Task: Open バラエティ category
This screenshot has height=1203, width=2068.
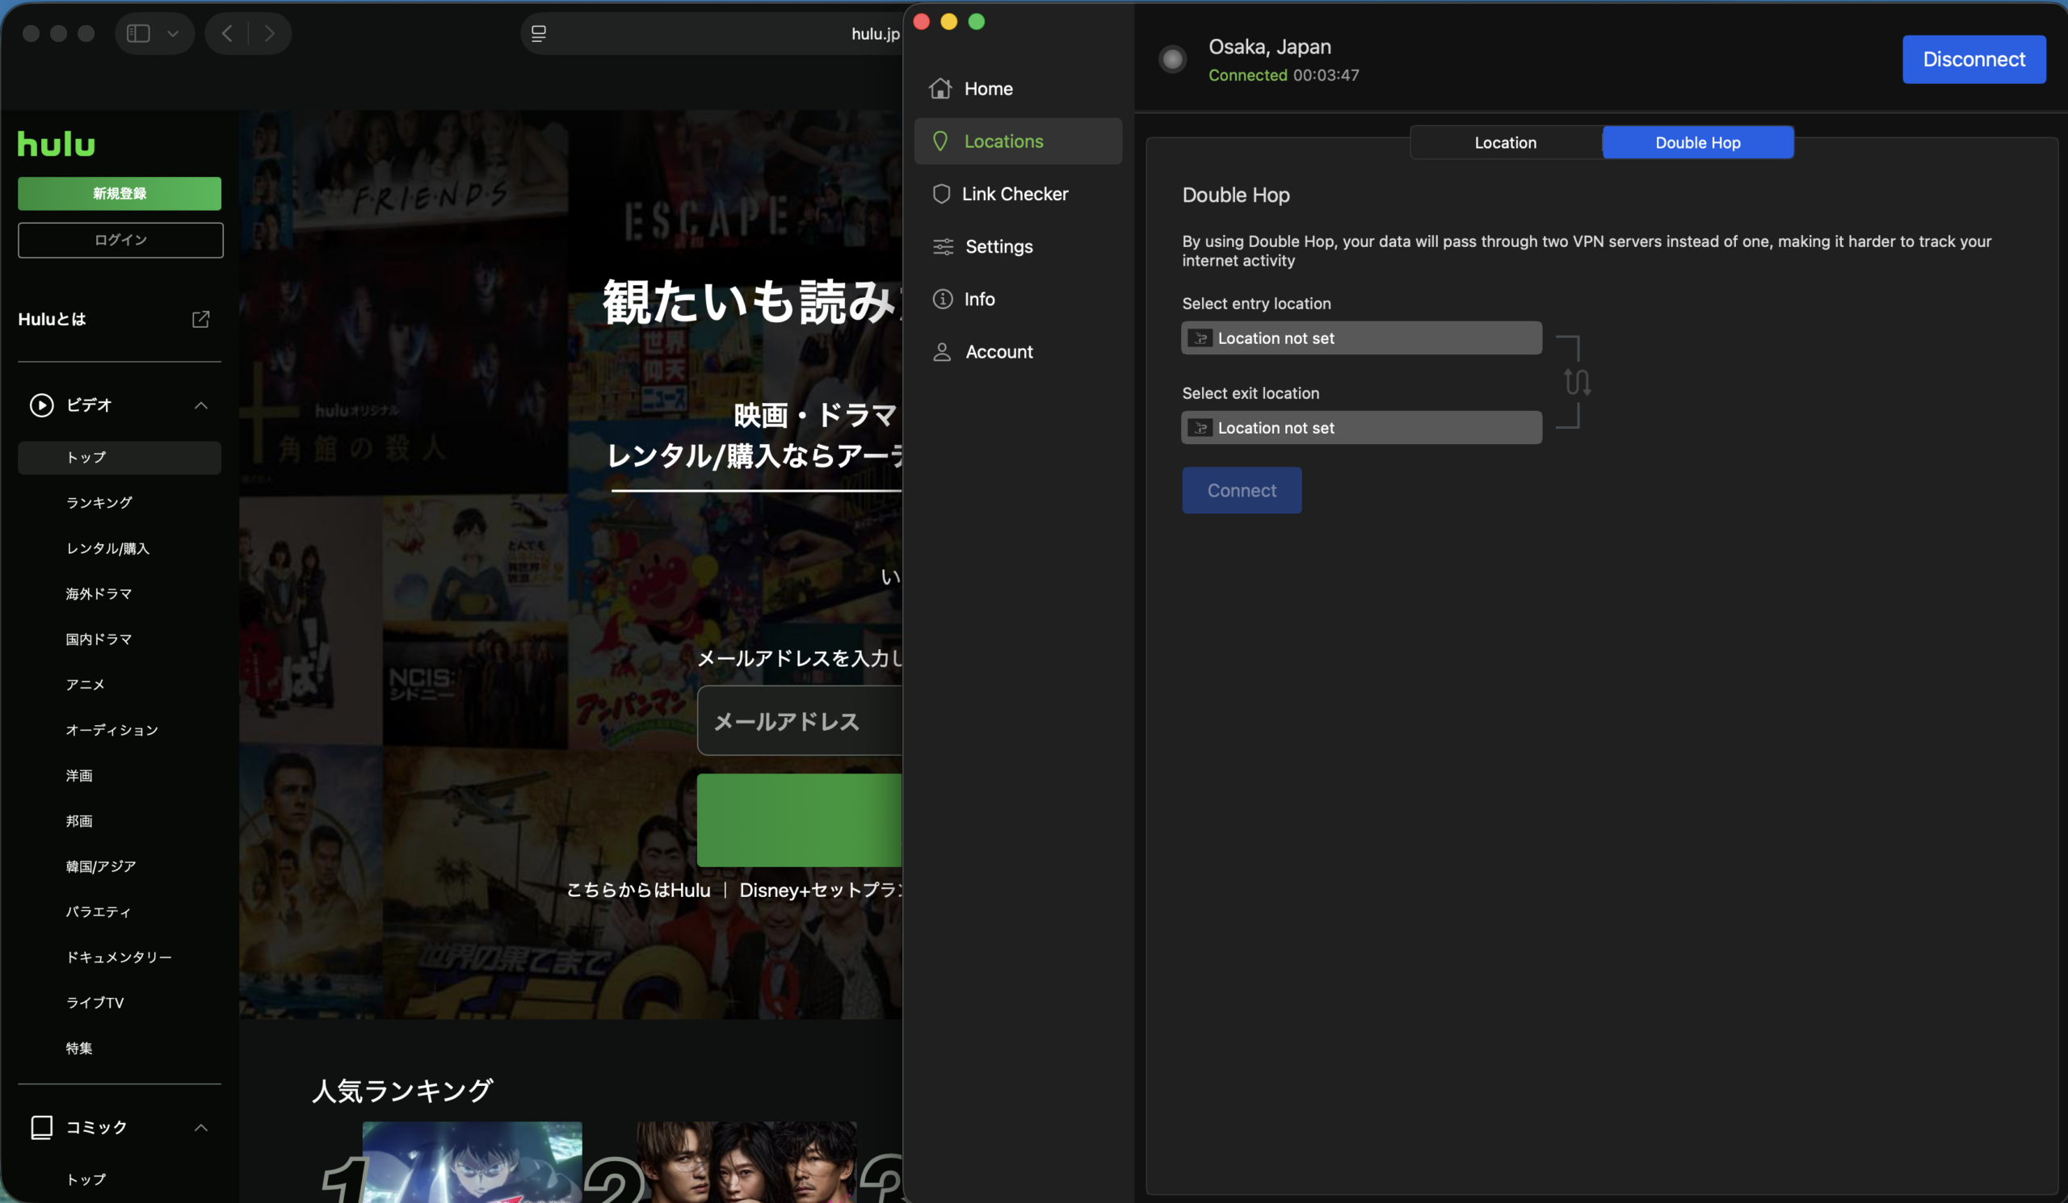Action: (99, 912)
